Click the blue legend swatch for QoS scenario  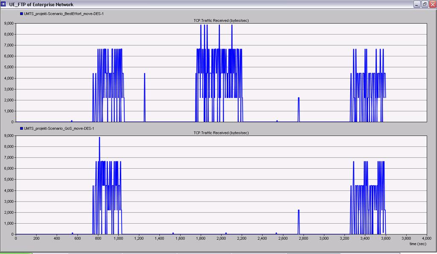21,128
